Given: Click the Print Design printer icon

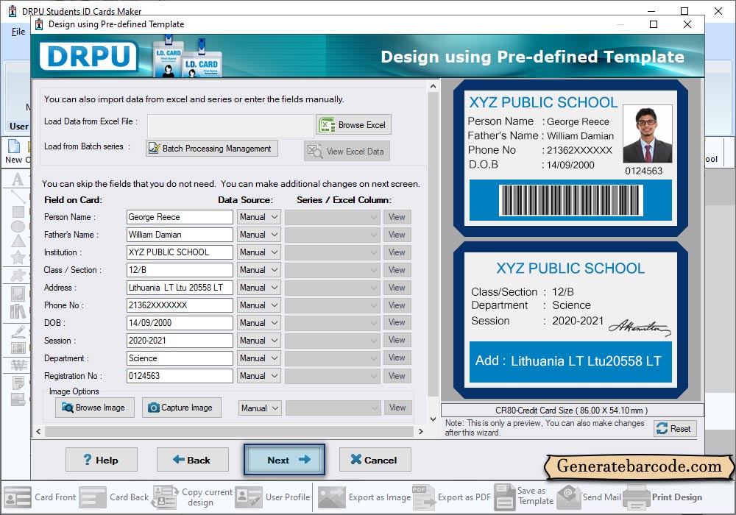Looking at the screenshot, I should tap(637, 497).
